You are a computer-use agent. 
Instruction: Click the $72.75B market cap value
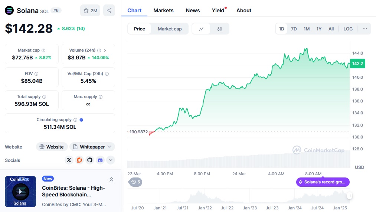pyautogui.click(x=22, y=58)
